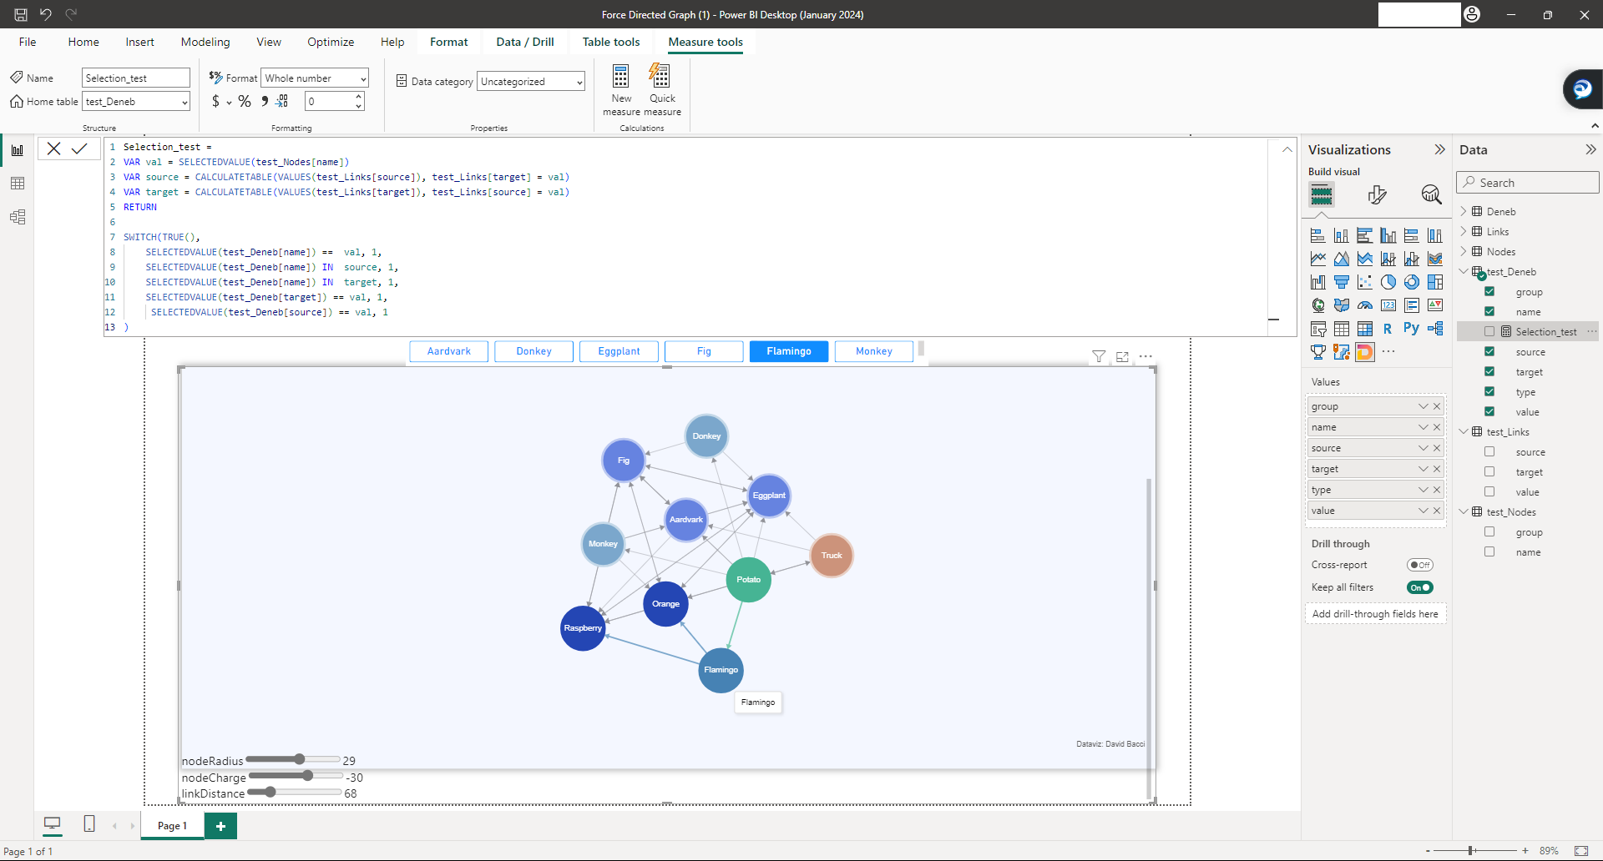Switch to the Measure tools ribbon tab
1603x861 pixels.
pyautogui.click(x=705, y=42)
